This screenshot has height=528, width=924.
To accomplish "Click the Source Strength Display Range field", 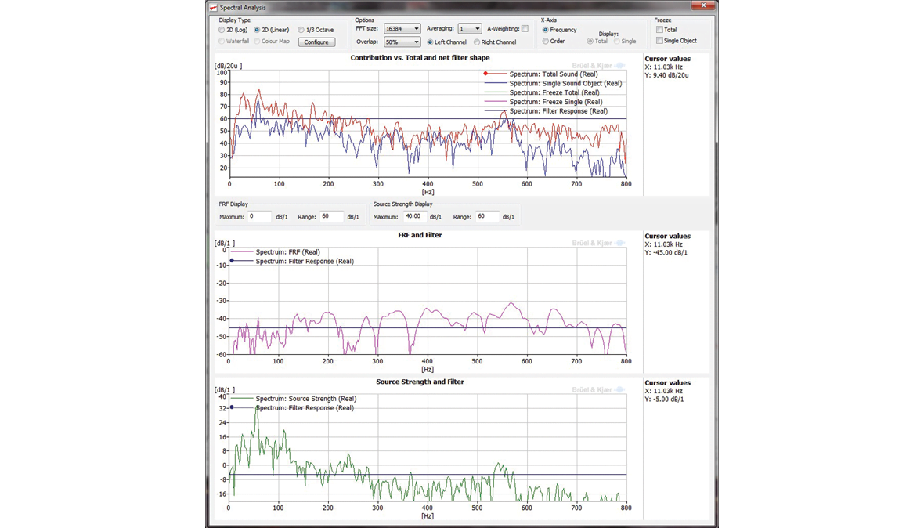I will [x=486, y=216].
